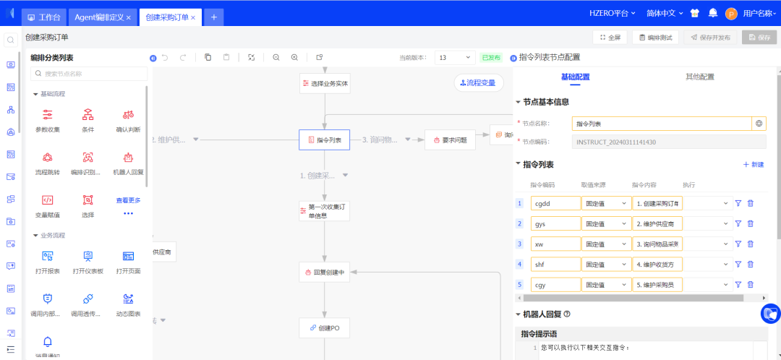Image resolution: width=781 pixels, height=360 pixels.
Task: Click the 编排测试 button
Action: pos(655,38)
